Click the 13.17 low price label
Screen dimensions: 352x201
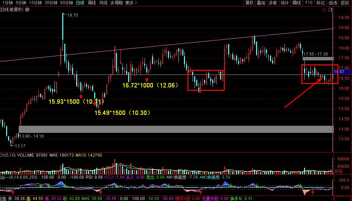[20, 146]
